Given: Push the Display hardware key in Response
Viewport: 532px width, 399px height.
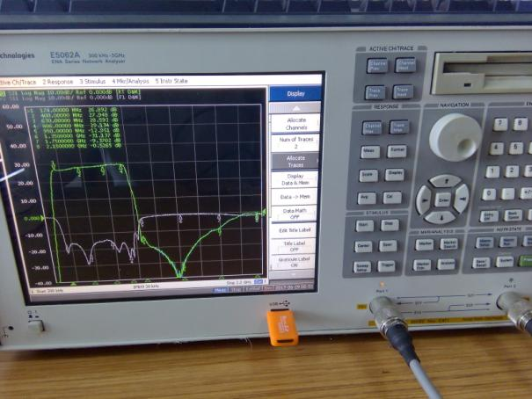Looking at the screenshot, I should point(395,174).
